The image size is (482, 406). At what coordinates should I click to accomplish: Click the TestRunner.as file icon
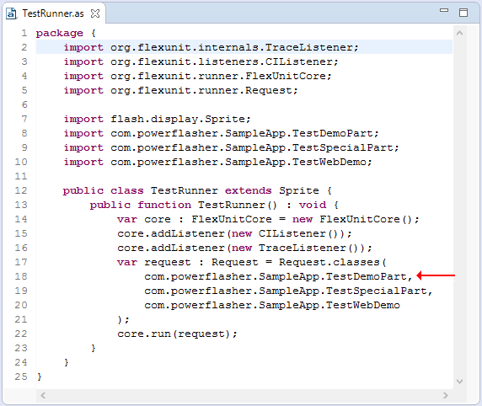11,13
